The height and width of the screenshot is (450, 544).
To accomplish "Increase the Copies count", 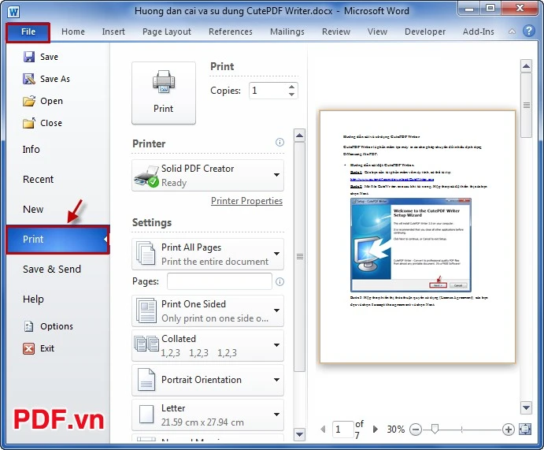I will 291,87.
